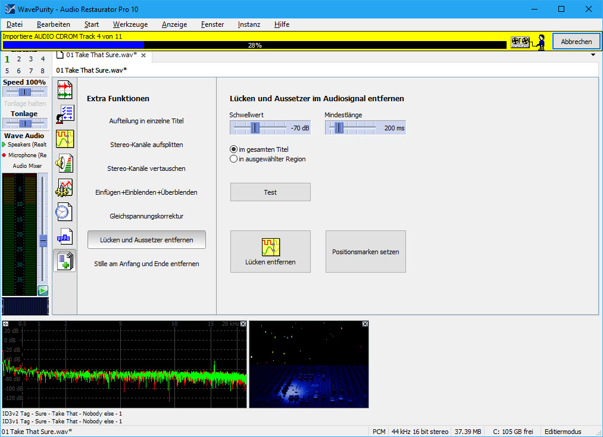Select instance number 8

pyautogui.click(x=43, y=71)
